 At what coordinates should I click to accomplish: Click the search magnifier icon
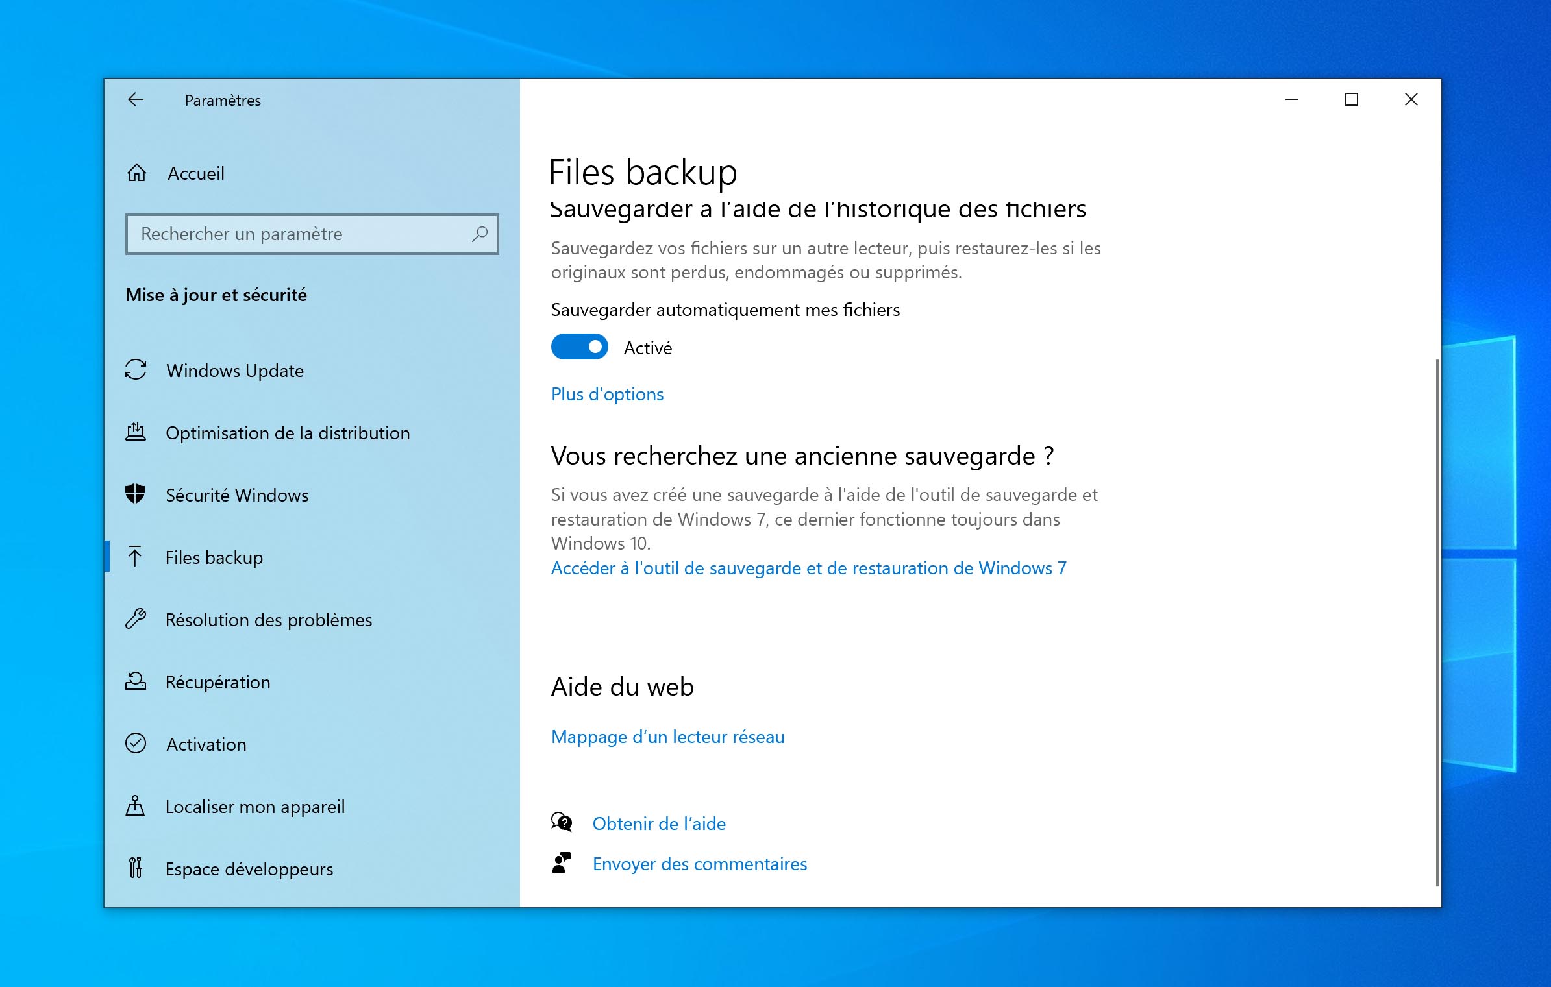tap(480, 234)
